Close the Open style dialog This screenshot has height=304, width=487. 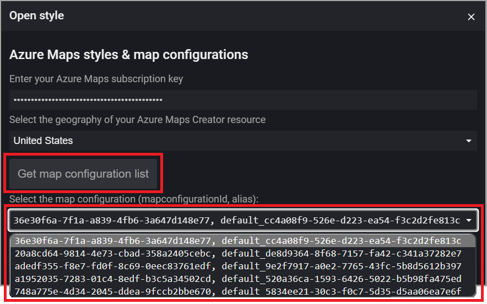pos(471,17)
